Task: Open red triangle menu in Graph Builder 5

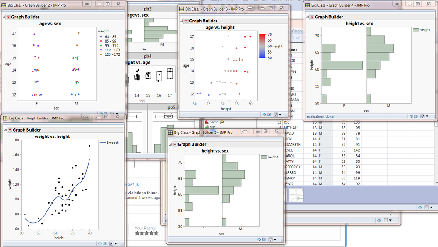Action: (x=175, y=144)
